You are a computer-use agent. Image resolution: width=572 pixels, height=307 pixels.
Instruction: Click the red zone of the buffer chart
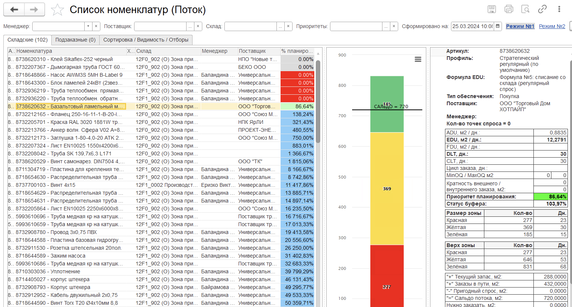click(387, 276)
